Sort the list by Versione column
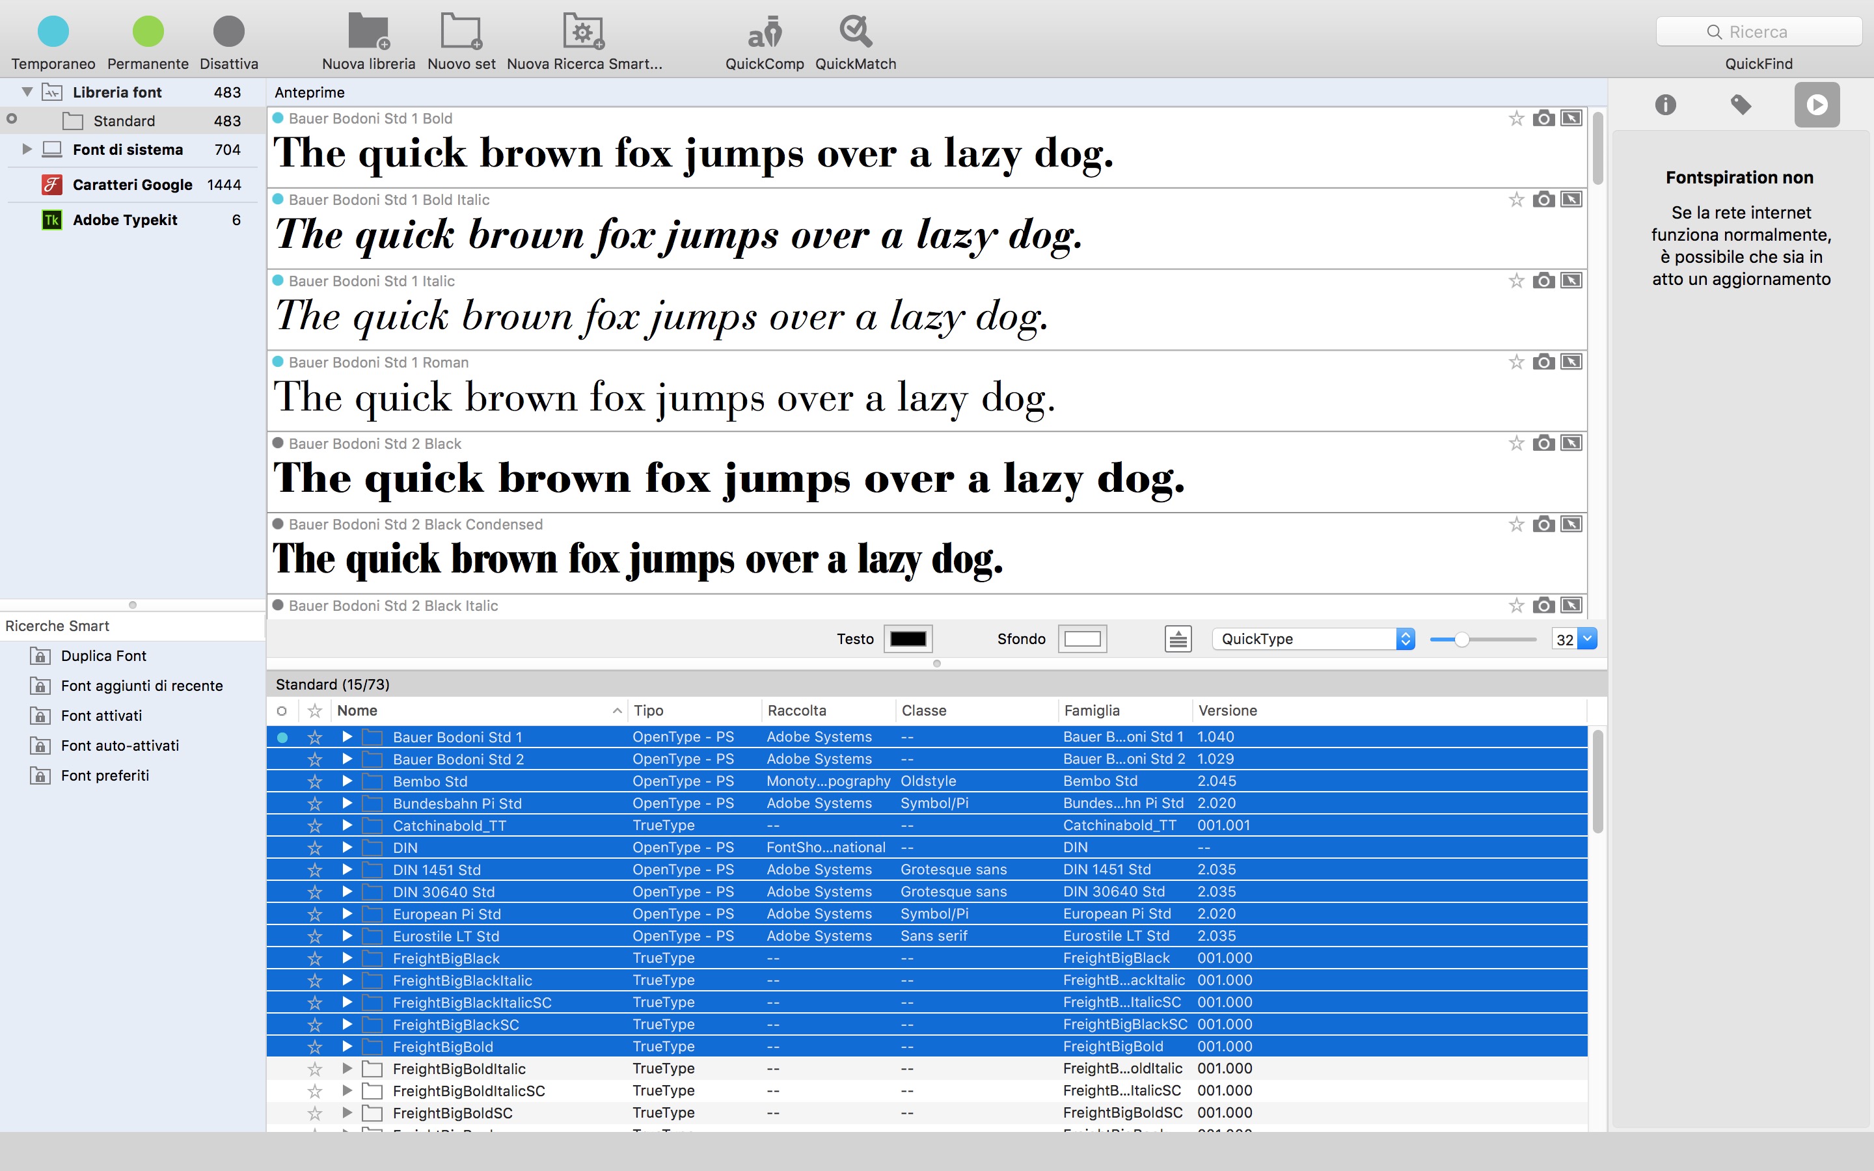 [x=1227, y=710]
